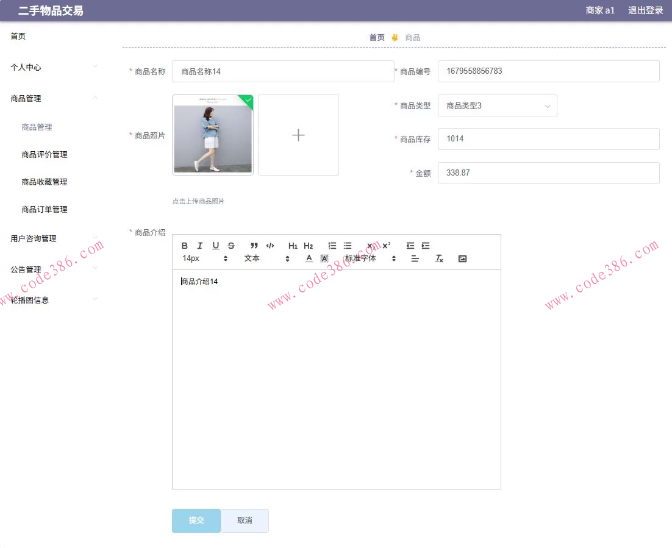Submit the form with 提交 button
This screenshot has width=672, height=548.
point(196,521)
